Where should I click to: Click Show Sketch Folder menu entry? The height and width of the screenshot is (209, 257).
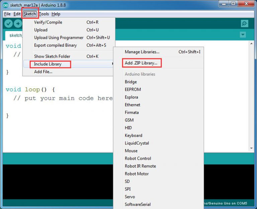point(52,56)
